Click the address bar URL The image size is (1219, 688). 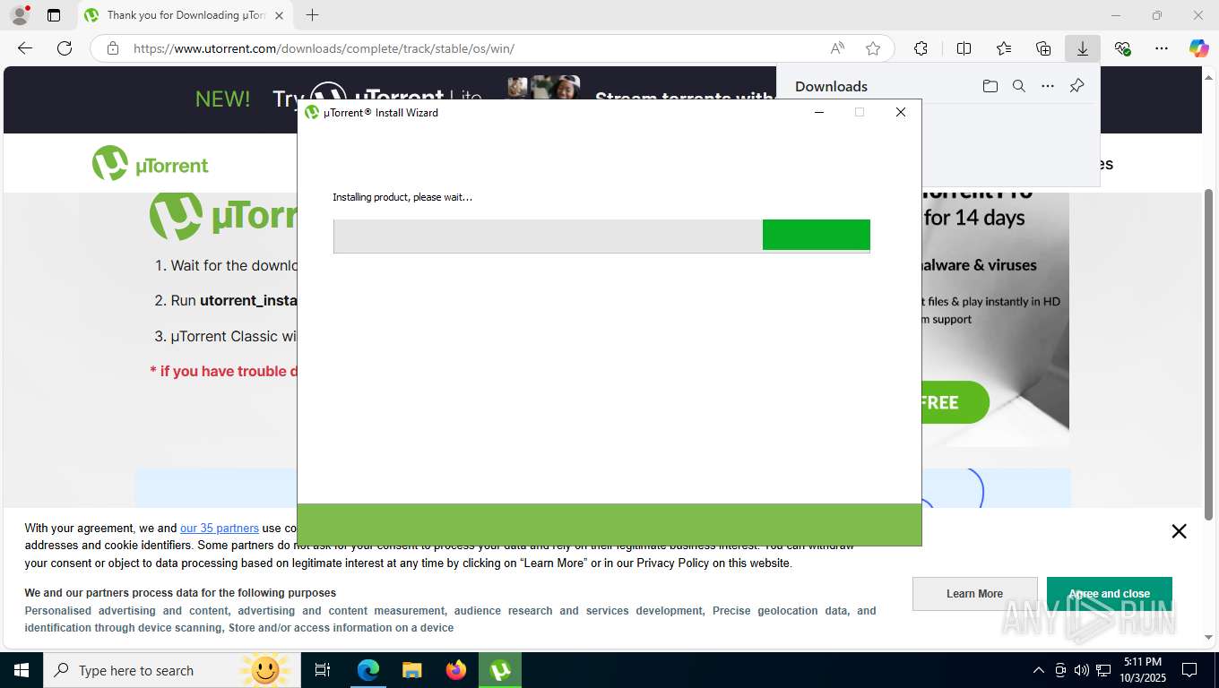click(x=324, y=48)
